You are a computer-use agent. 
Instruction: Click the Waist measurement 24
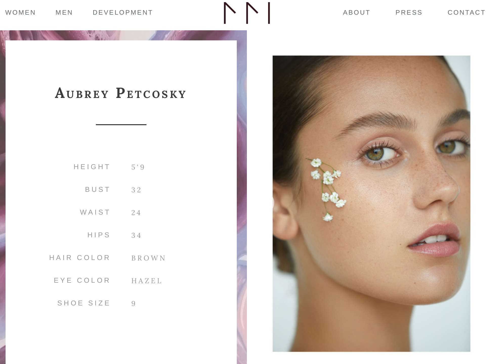tap(136, 213)
